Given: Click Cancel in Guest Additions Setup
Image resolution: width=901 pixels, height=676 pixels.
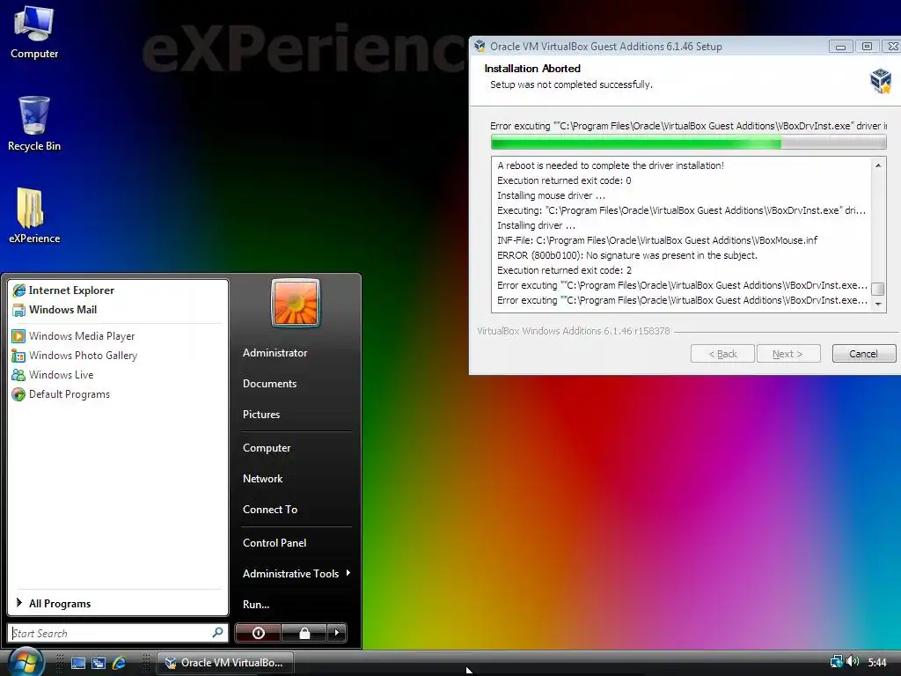Looking at the screenshot, I should click(x=864, y=354).
